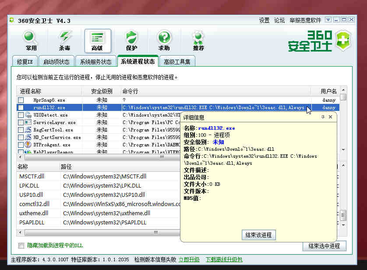367x270 pixels.
Task: Toggle 隐藏加载到进程中的DLL checkbox
Action: [x=21, y=245]
